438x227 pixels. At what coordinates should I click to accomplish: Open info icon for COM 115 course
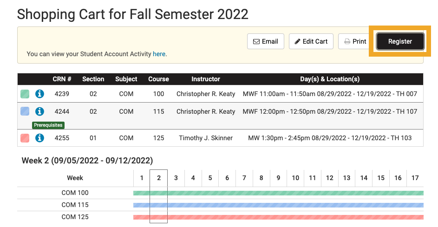pyautogui.click(x=39, y=111)
